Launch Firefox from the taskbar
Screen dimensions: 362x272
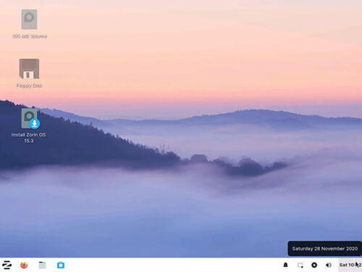tap(24, 265)
